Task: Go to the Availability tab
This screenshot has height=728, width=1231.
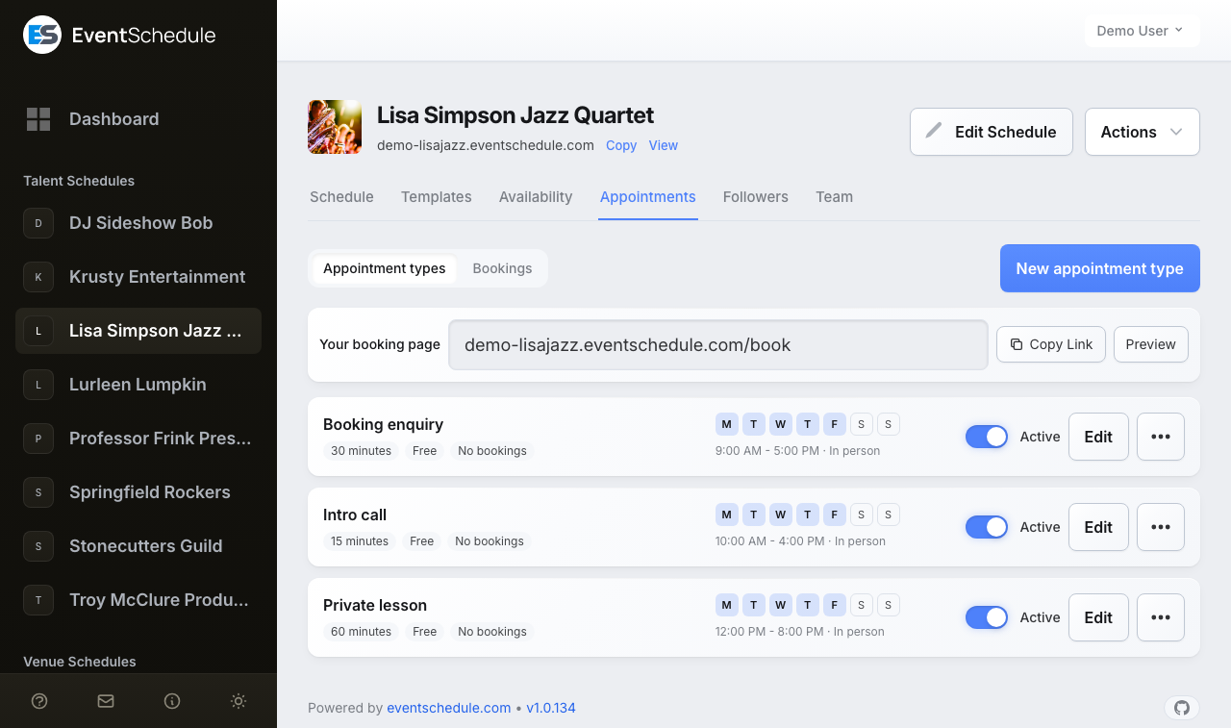Action: tap(536, 197)
